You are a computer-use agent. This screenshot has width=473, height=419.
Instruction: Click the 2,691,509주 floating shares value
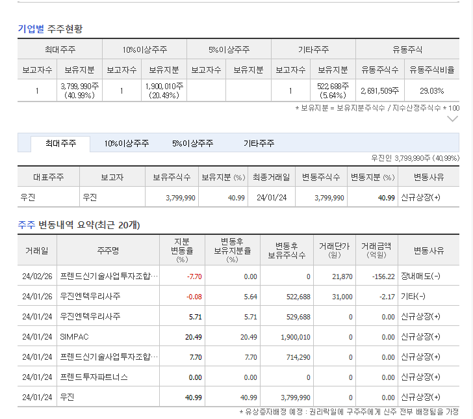click(x=380, y=90)
